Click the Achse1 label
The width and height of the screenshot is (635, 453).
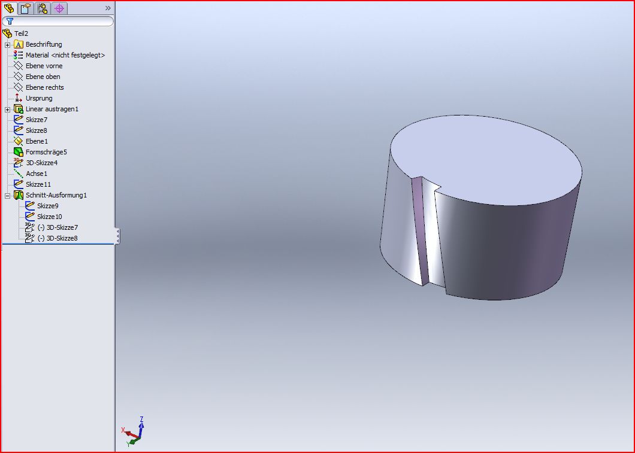[37, 174]
